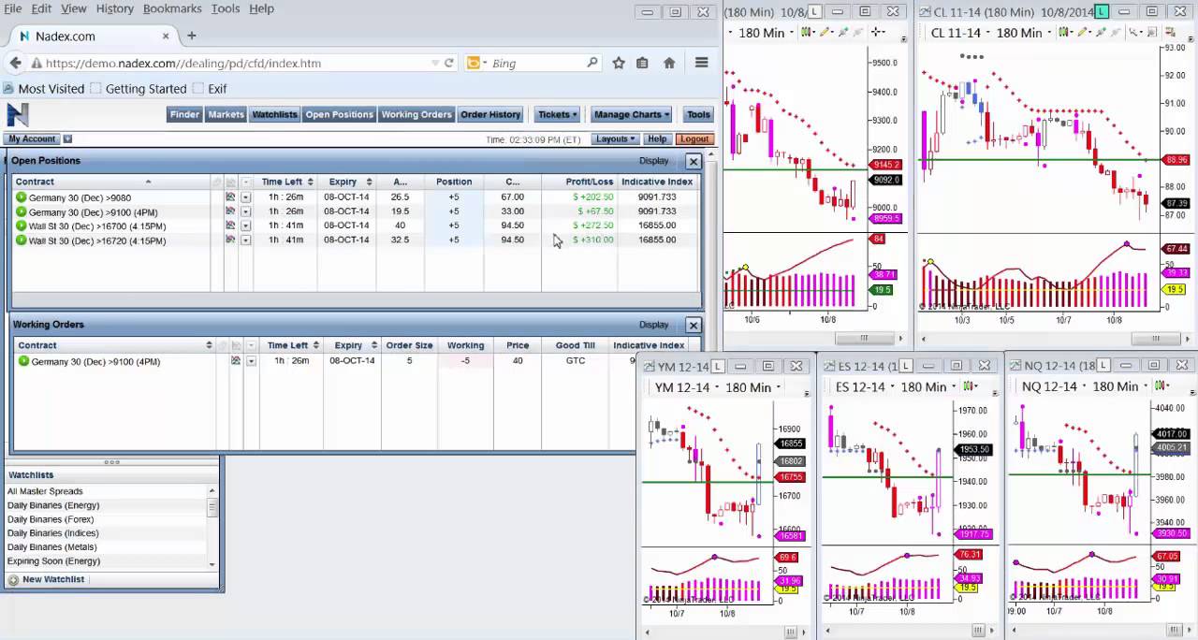1198x640 pixels.
Task: Click crosshair cursor tool in the 180 Min chart
Action: coord(878,32)
